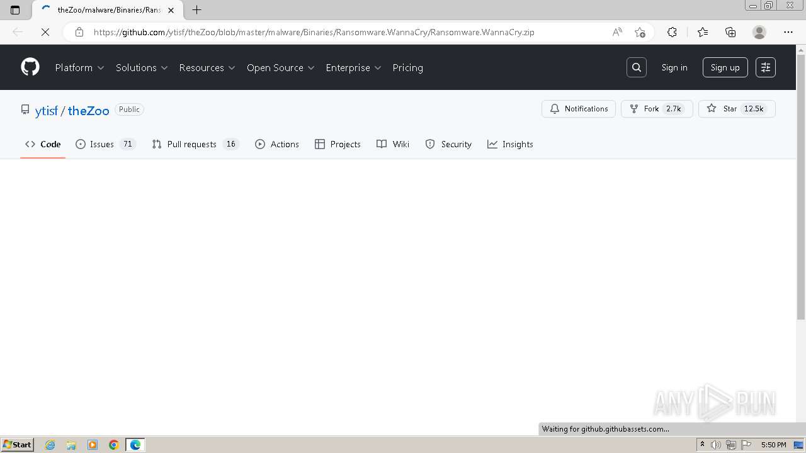
Task: Open the Collections icon
Action: (x=730, y=32)
